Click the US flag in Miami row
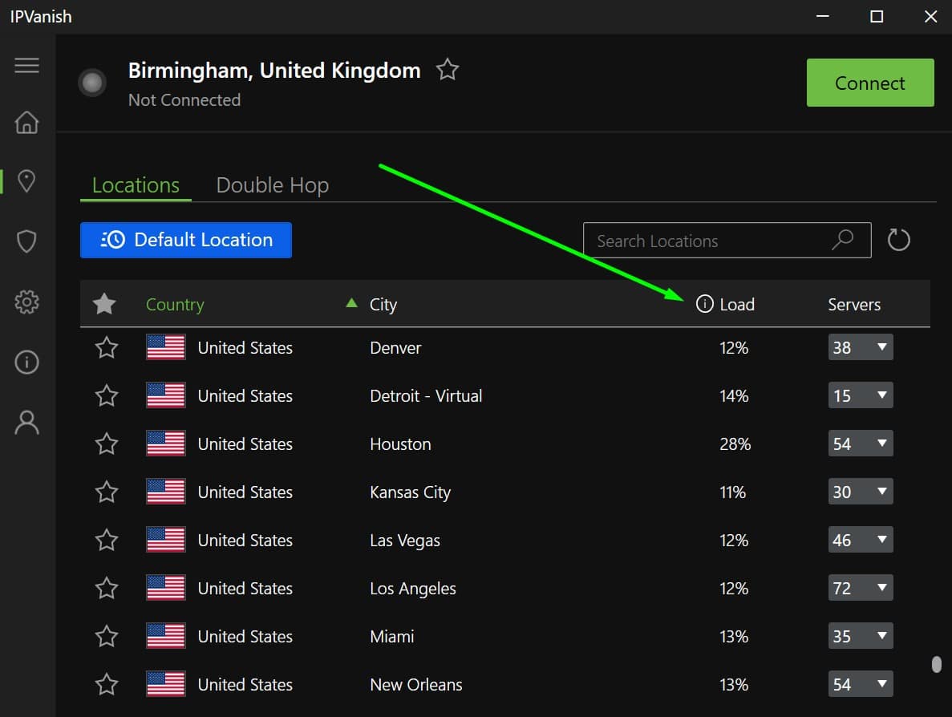Screen dimensions: 952x717 tap(166, 636)
